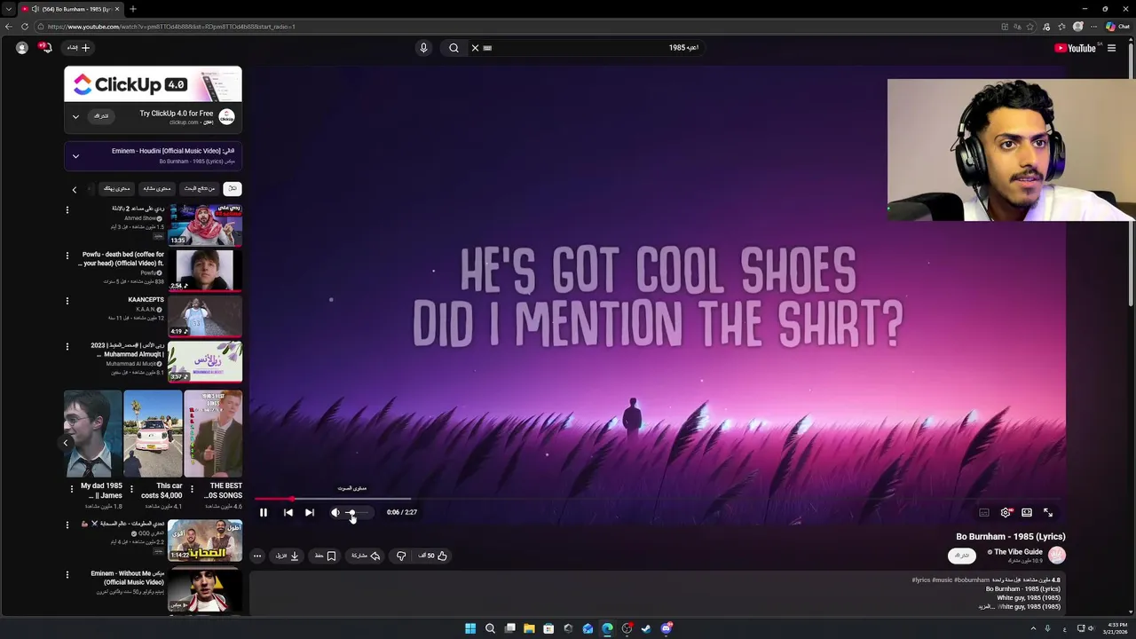Select the 'All' filter chip in sidebar
The width and height of the screenshot is (1136, 639).
point(233,188)
